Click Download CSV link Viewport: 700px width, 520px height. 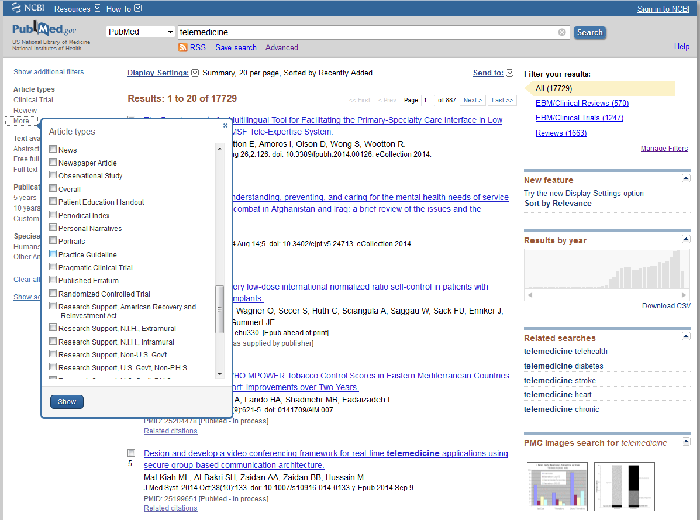click(666, 306)
